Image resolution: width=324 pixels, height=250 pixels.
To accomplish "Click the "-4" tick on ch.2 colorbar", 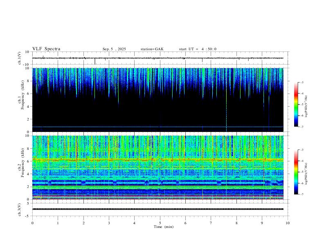I will pos(301,161).
